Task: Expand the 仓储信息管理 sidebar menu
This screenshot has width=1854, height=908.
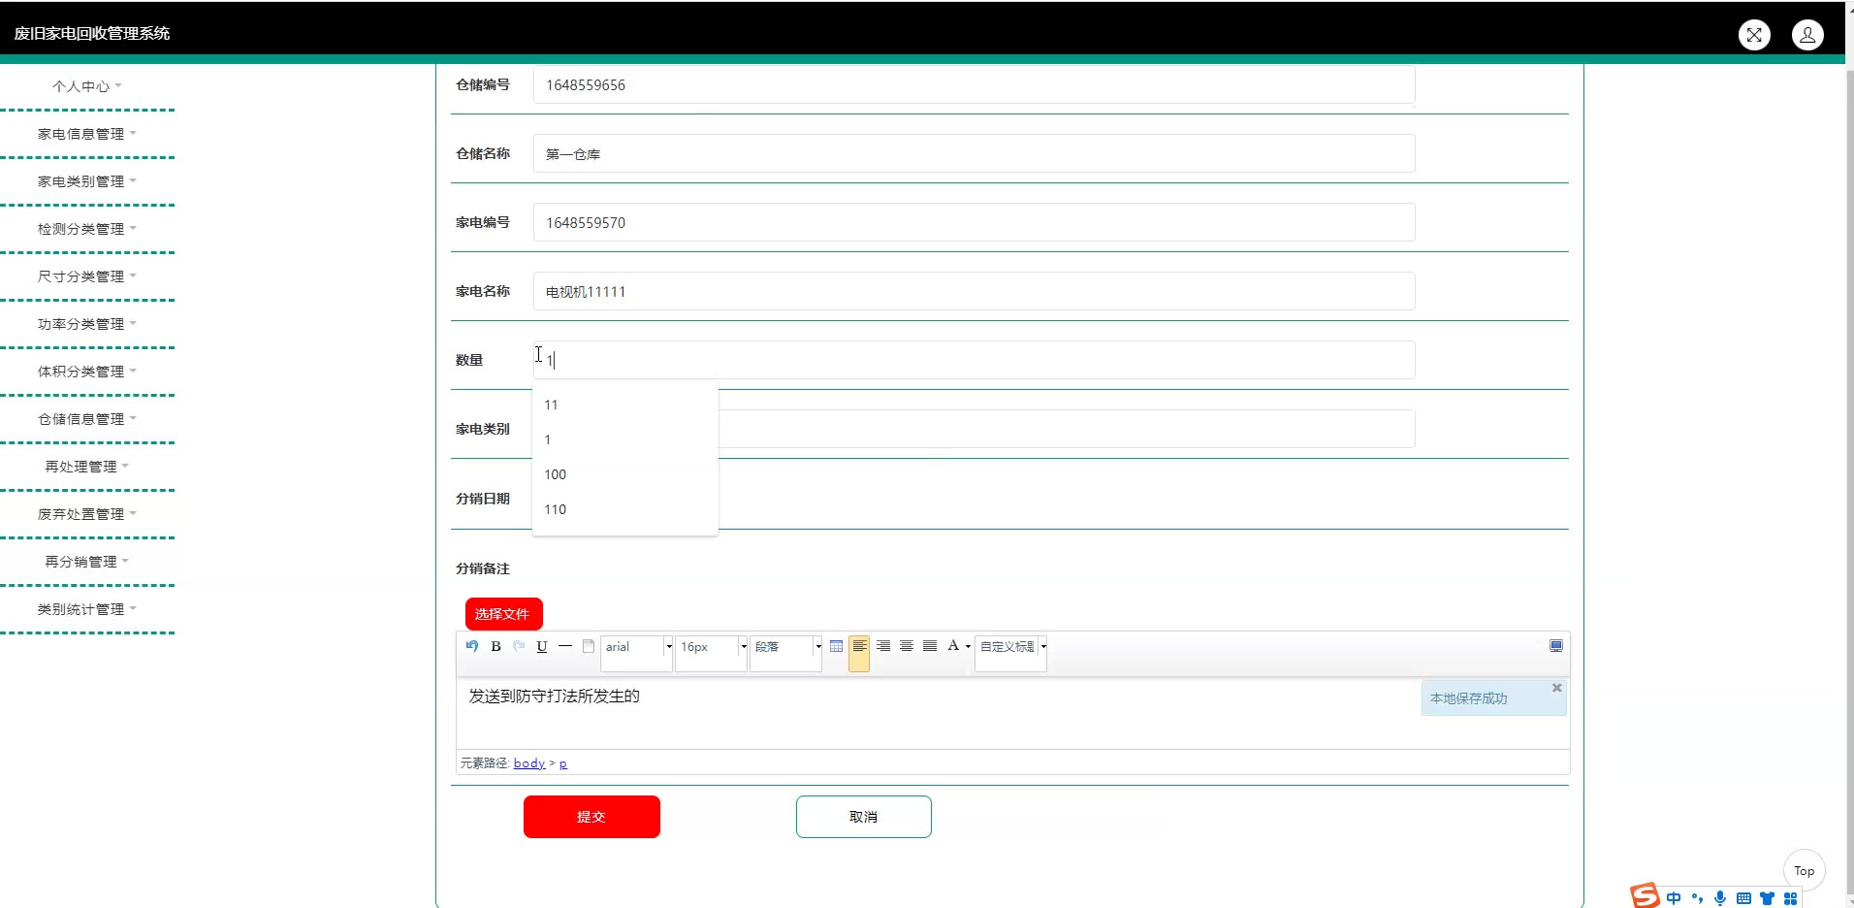Action: pos(87,419)
